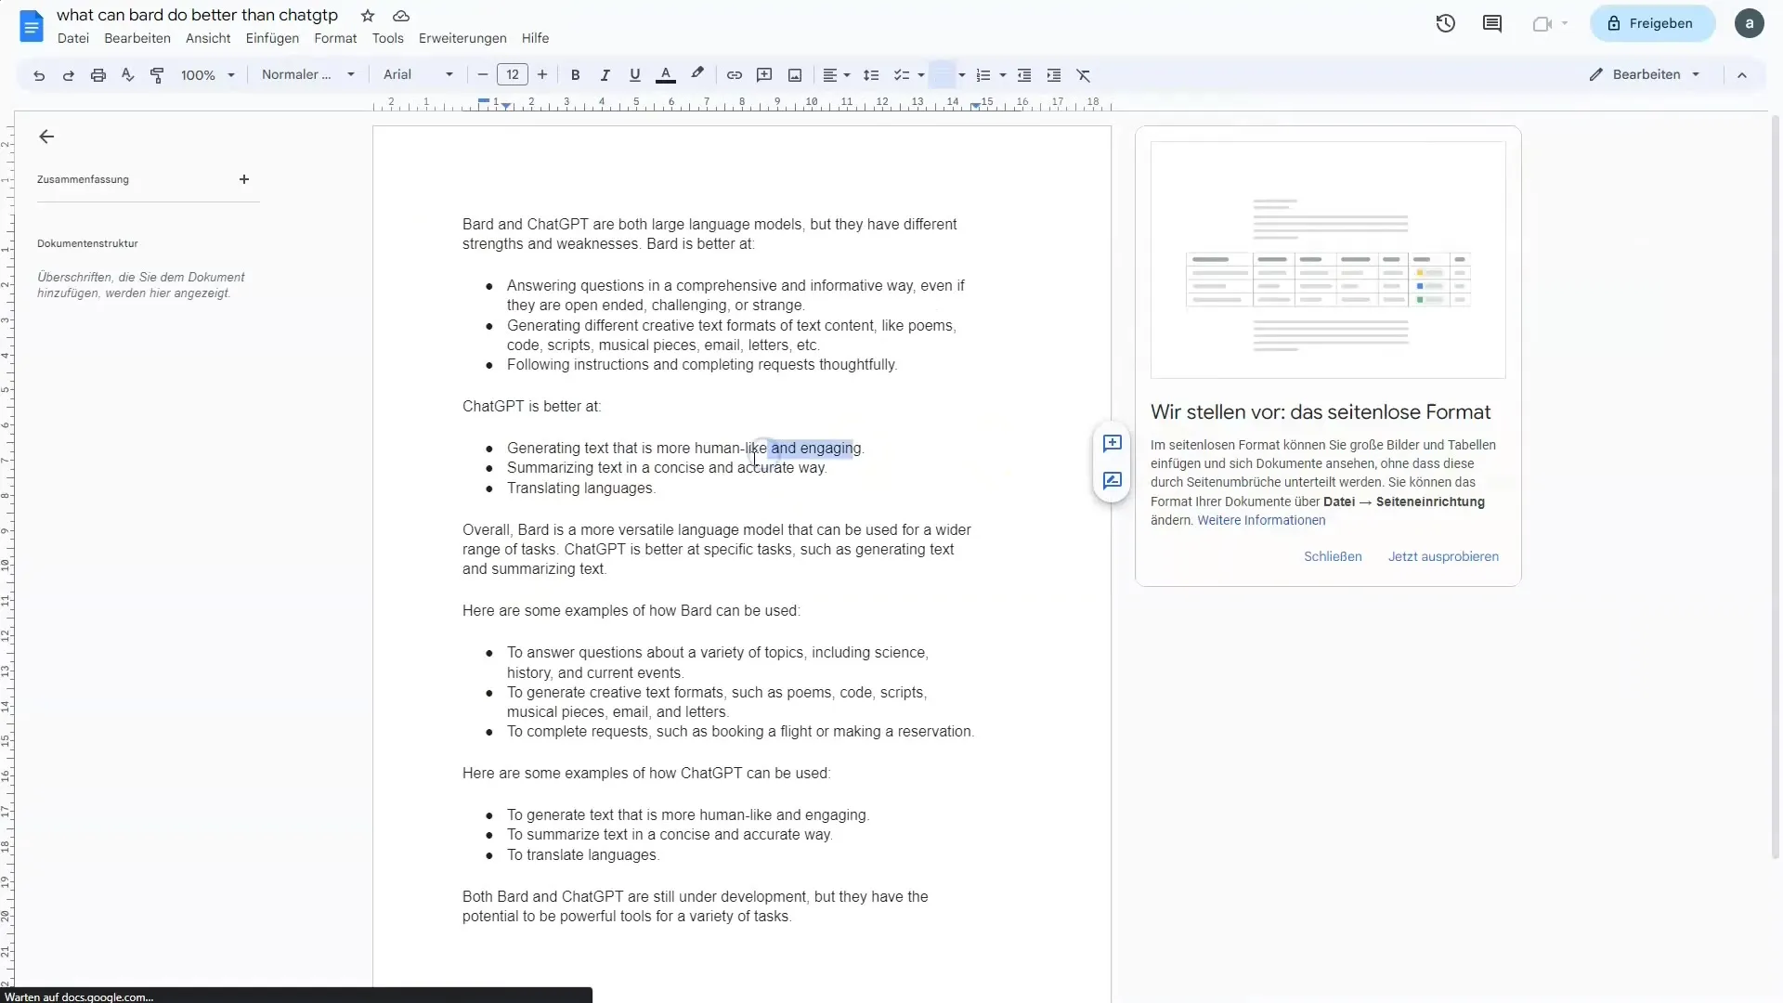Toggle Italic formatting icon
Screen dimensions: 1783x1003
(x=604, y=74)
